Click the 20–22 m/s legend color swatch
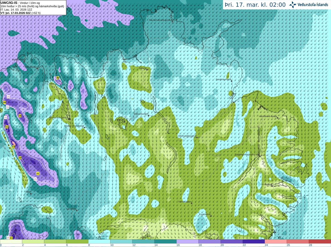 click(x=232, y=242)
